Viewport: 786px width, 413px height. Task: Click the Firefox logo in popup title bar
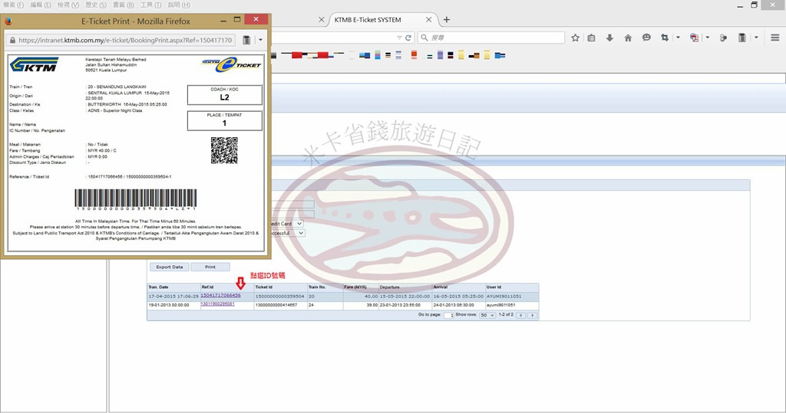pyautogui.click(x=8, y=21)
